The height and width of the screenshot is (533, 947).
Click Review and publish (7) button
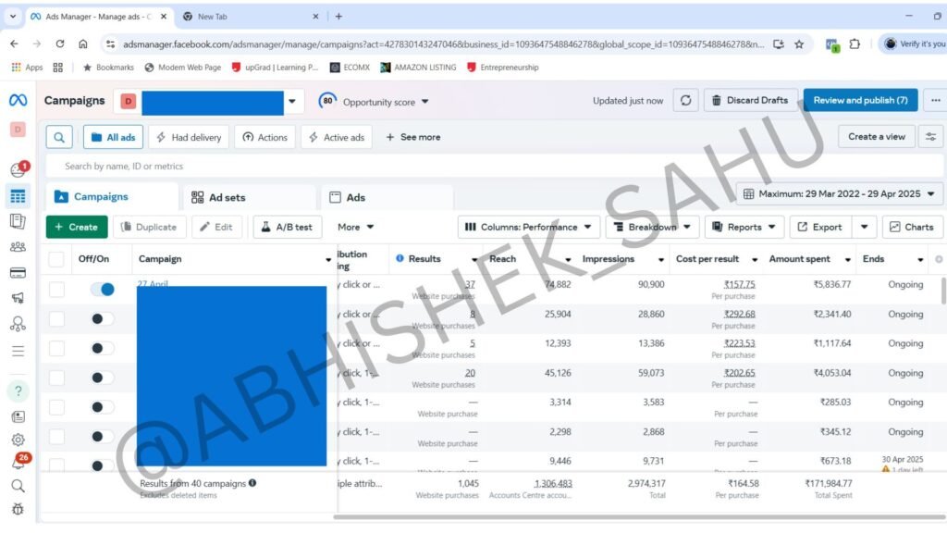coord(859,100)
